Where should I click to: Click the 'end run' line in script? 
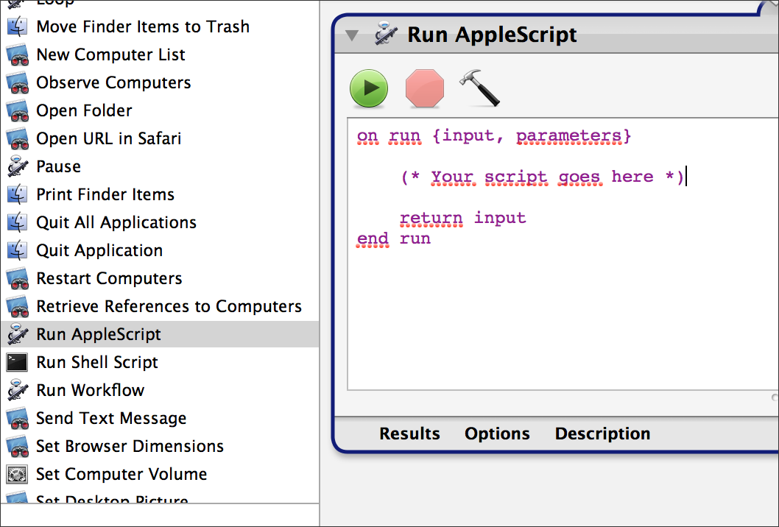pos(393,239)
